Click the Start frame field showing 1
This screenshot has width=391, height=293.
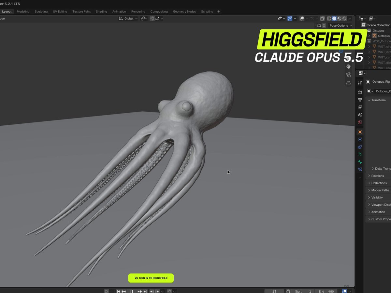(x=303, y=291)
